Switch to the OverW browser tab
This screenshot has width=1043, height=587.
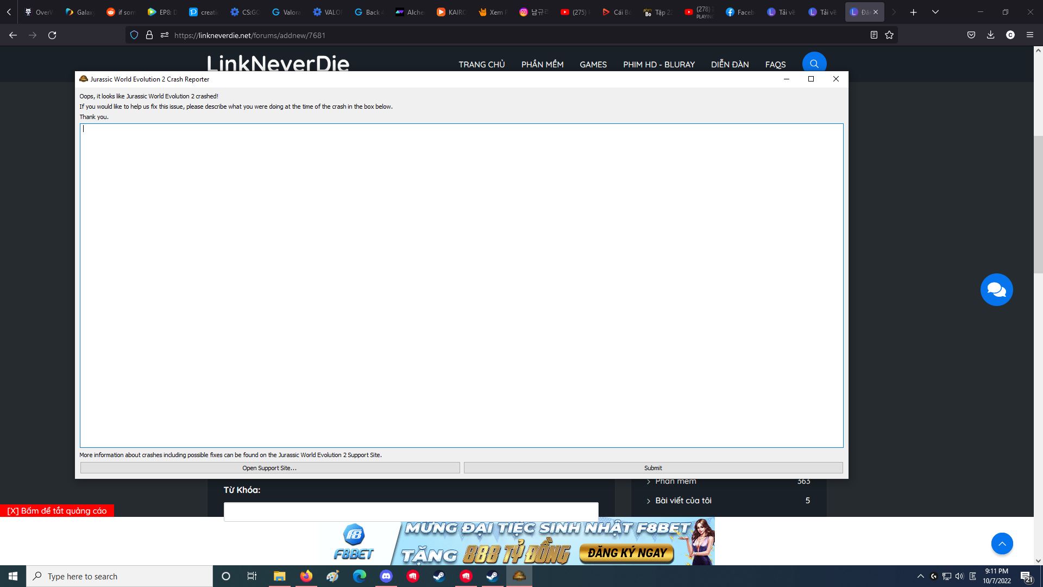tap(39, 12)
